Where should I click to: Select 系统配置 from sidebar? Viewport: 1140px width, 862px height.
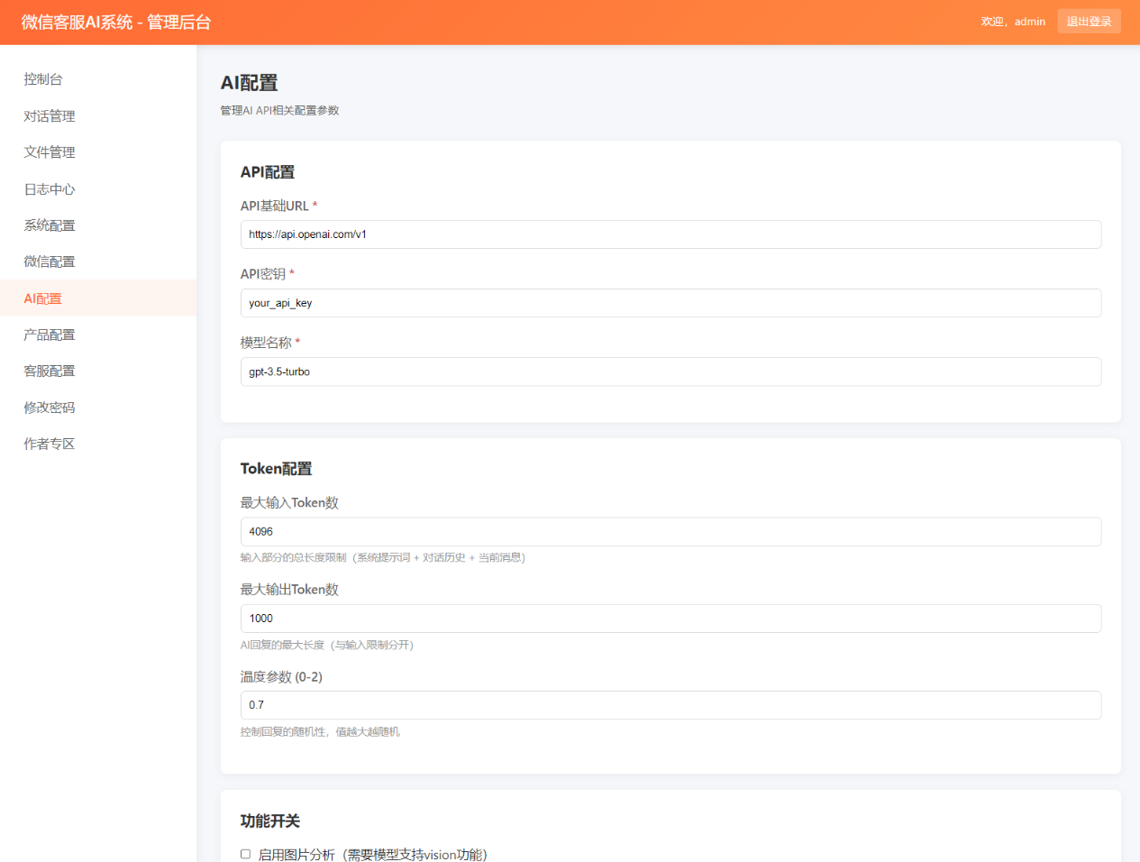click(x=50, y=225)
